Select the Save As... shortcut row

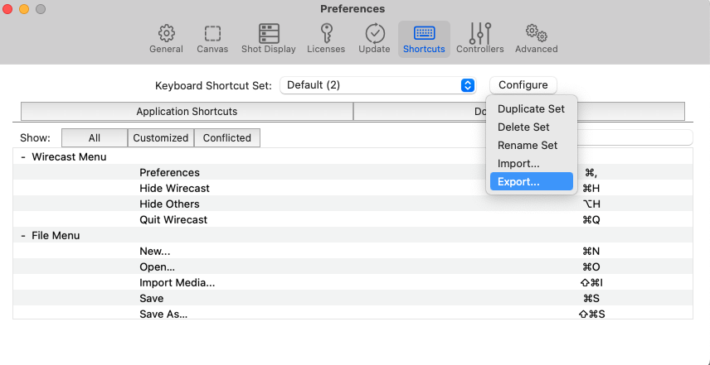point(353,314)
